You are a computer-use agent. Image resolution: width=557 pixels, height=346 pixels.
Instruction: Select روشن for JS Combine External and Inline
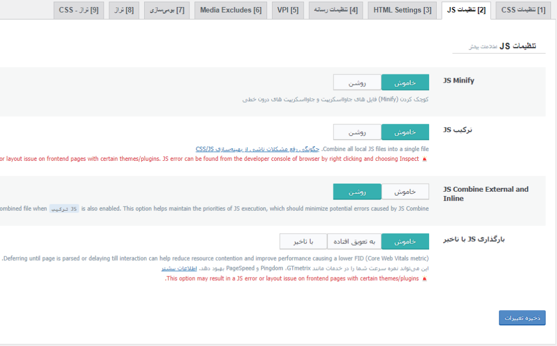357,192
